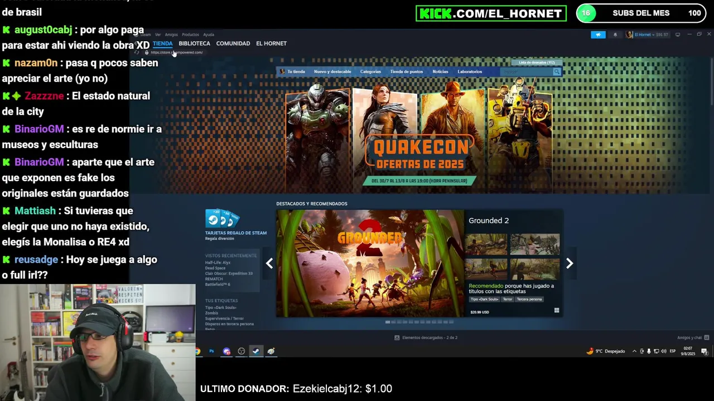Click the store search input field
The height and width of the screenshot is (401, 714).
click(x=527, y=72)
